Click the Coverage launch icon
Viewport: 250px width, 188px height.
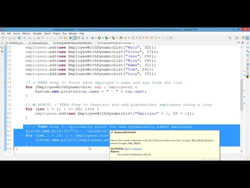[x=106, y=38]
